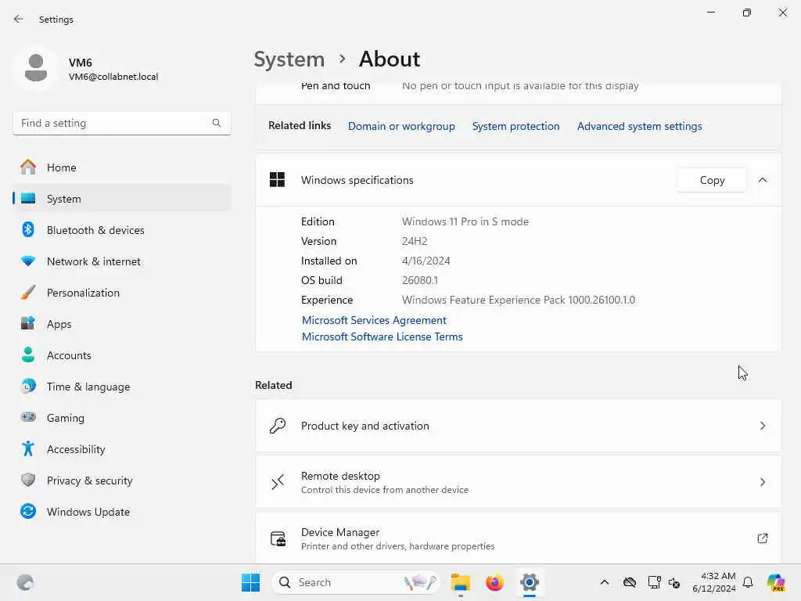Image resolution: width=801 pixels, height=601 pixels.
Task: Click the search magnifier in Find a setting
Action: (x=217, y=123)
